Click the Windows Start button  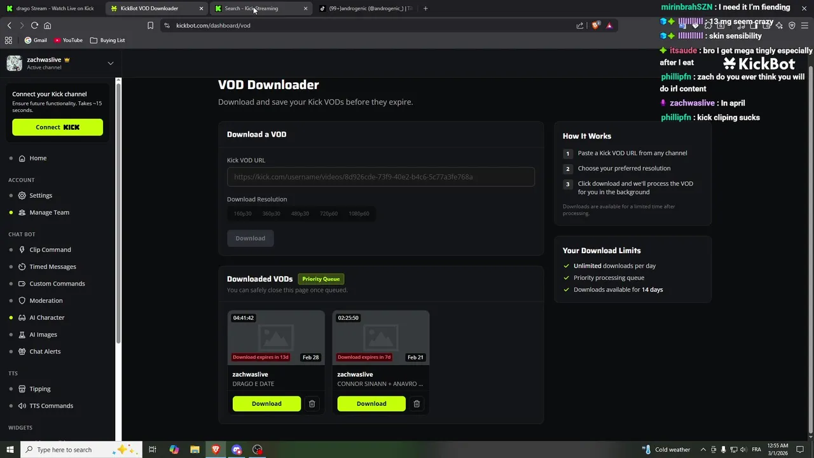pos(10,450)
